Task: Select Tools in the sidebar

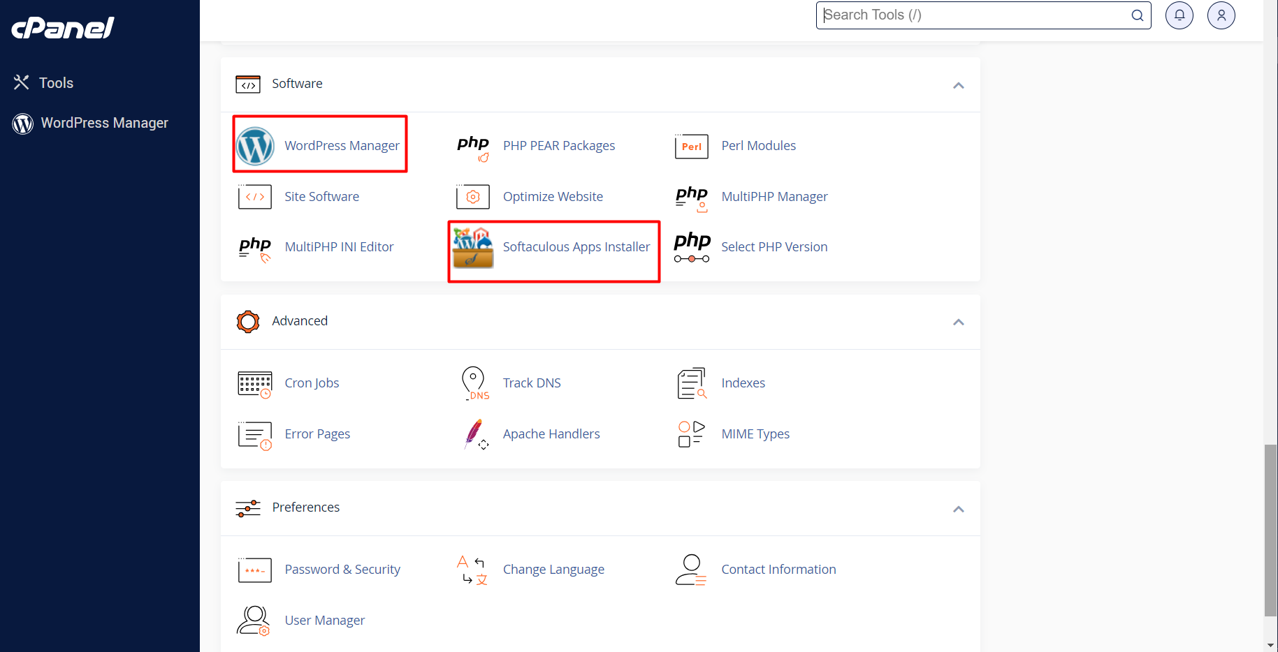Action: coord(43,83)
